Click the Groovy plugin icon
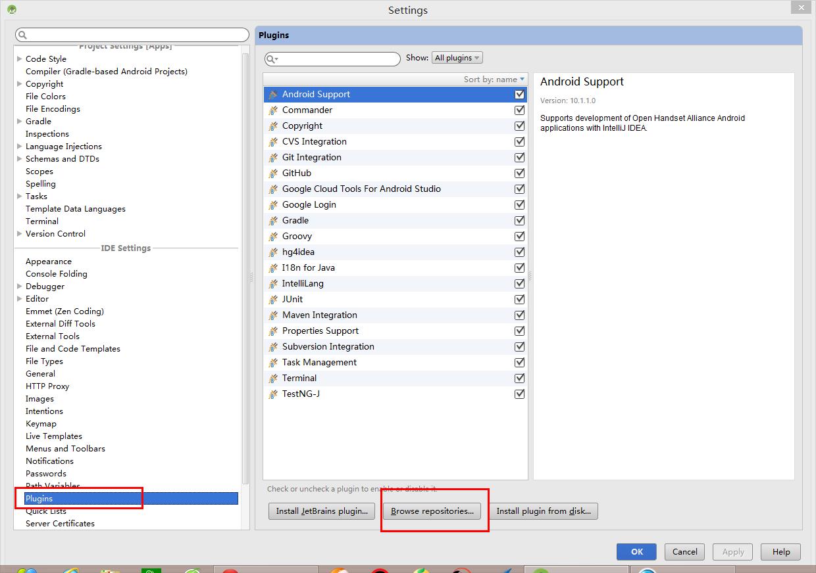816x573 pixels. click(273, 237)
